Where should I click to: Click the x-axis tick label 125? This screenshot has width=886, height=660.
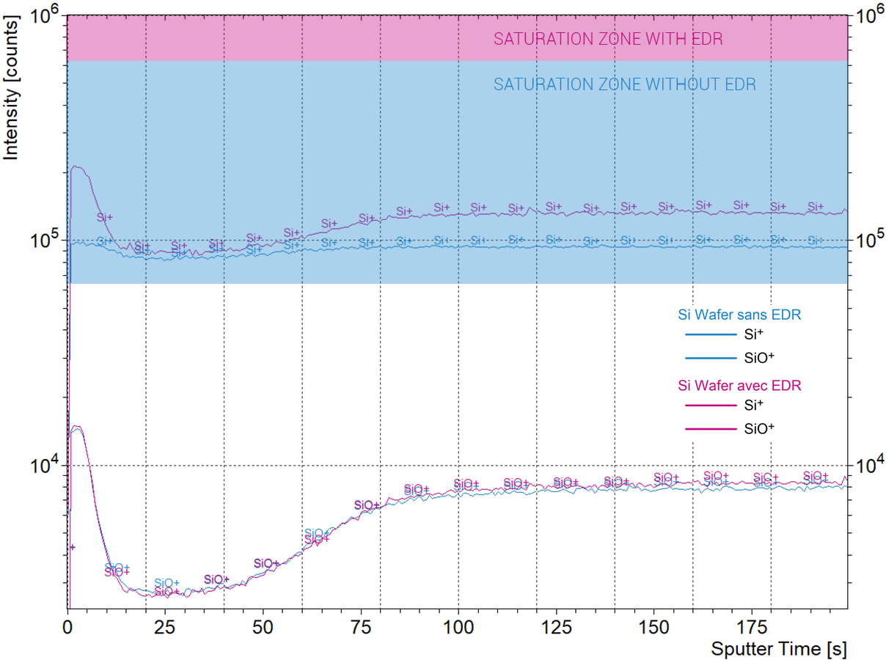(x=555, y=628)
